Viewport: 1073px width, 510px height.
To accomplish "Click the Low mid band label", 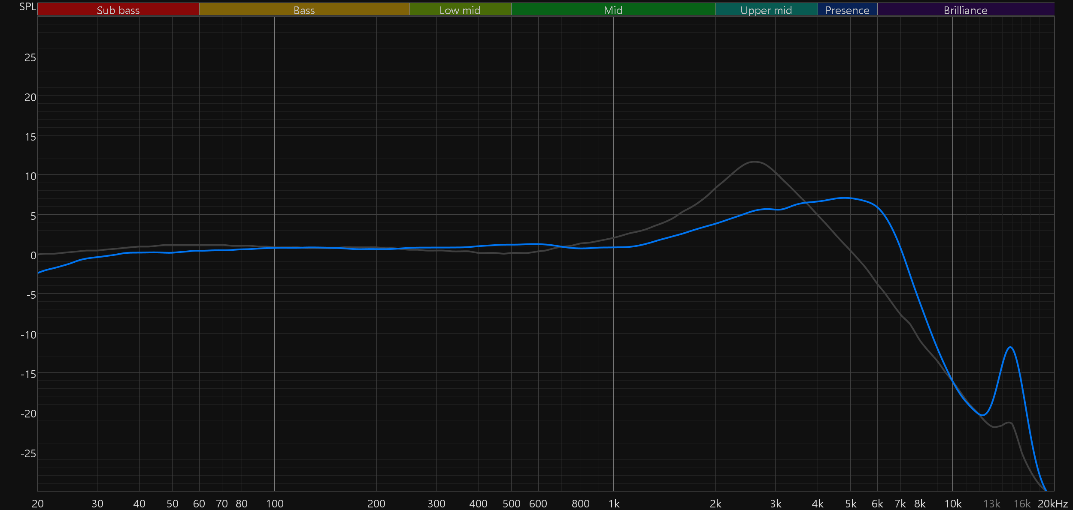I will [460, 10].
